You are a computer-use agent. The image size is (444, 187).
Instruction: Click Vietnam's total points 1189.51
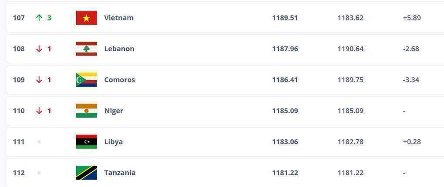(x=285, y=18)
